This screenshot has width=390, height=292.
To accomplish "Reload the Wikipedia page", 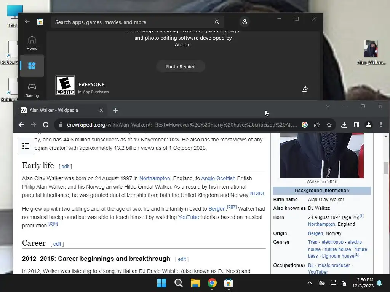I will pyautogui.click(x=46, y=125).
